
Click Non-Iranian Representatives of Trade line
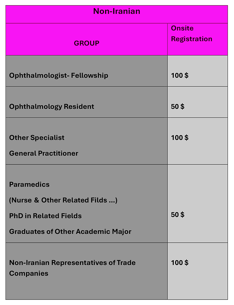(72, 263)
